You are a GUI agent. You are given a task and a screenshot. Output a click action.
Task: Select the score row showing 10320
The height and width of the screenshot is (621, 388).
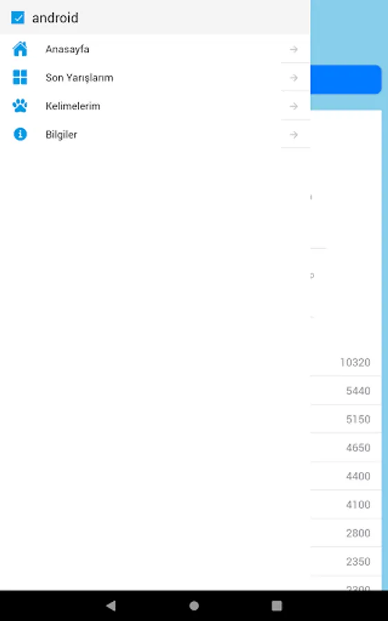pyautogui.click(x=346, y=362)
